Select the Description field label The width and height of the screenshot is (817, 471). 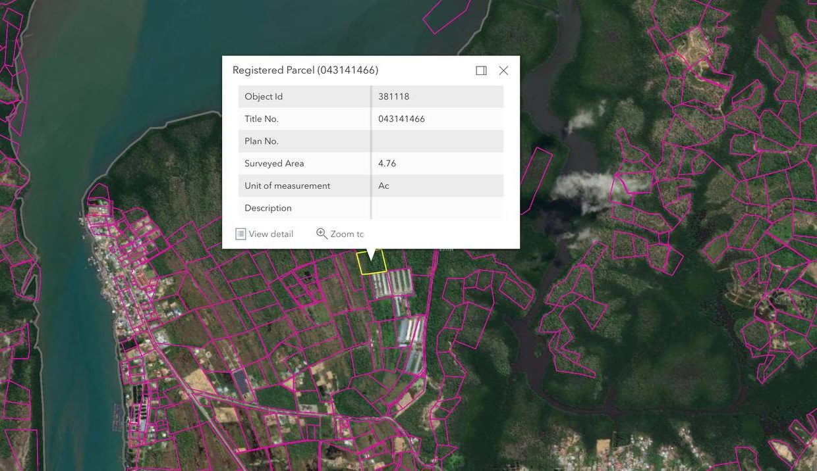268,208
